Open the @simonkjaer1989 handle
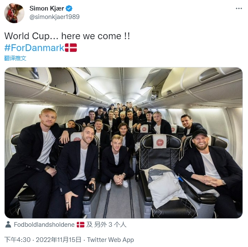 click(x=54, y=17)
